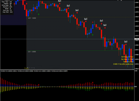Click the 30 Day Range row in info panel
The height and width of the screenshot is (101, 139).
7,5
